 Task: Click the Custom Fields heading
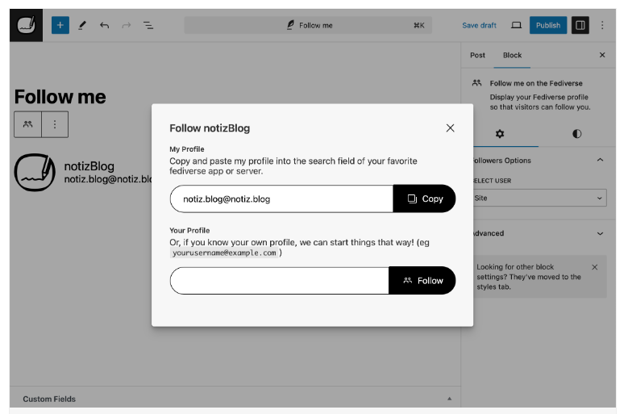[x=49, y=399]
